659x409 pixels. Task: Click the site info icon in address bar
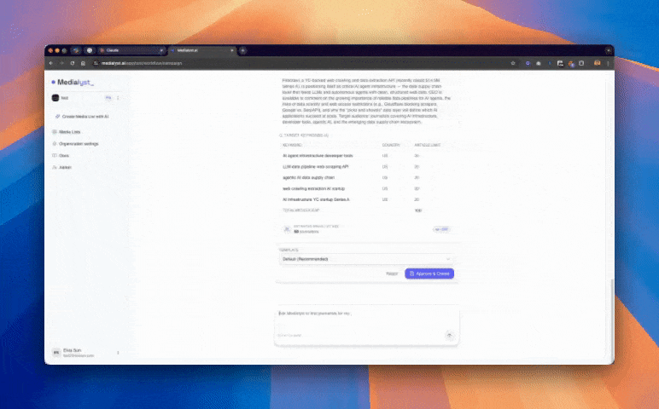point(96,63)
